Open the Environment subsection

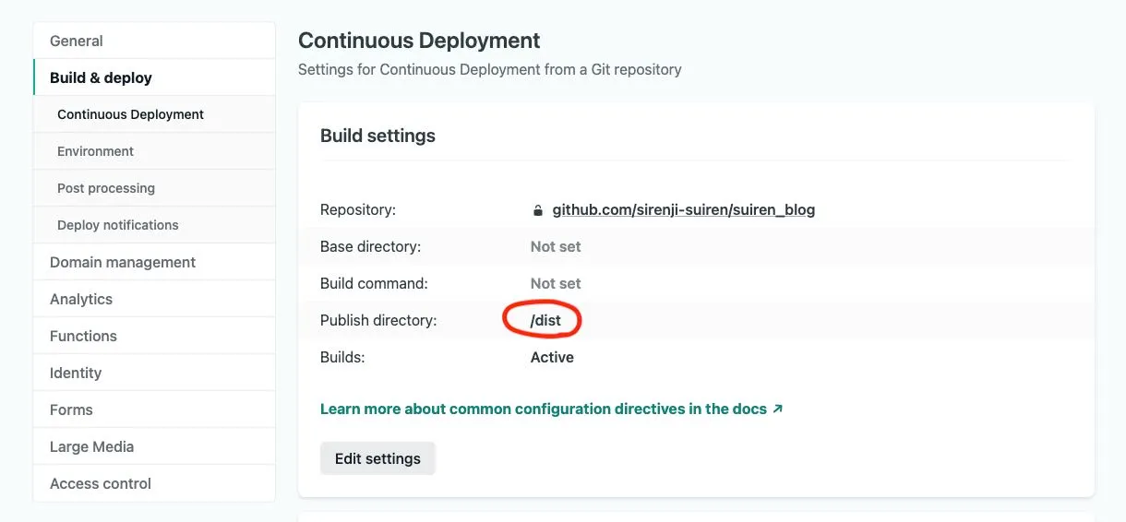click(x=95, y=151)
